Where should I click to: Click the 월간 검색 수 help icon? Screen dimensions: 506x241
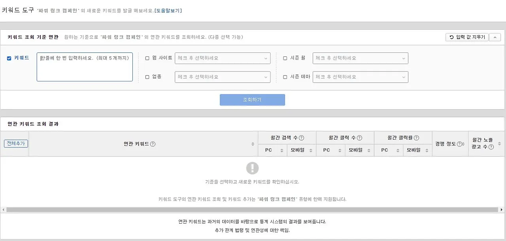[x=302, y=137]
